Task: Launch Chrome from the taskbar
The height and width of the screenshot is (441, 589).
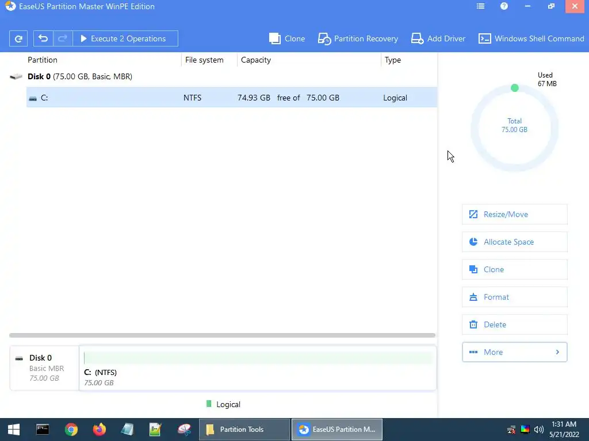Action: (x=71, y=430)
